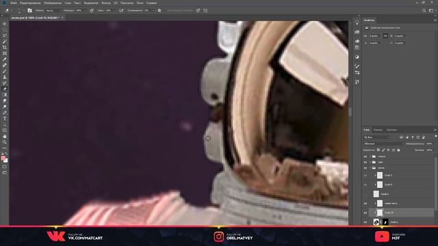The width and height of the screenshot is (438, 246).
Task: Select the Lasso tool
Action: click(x=5, y=36)
